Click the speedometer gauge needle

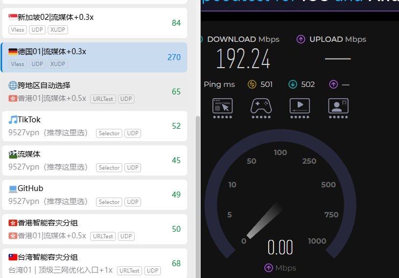264,221
